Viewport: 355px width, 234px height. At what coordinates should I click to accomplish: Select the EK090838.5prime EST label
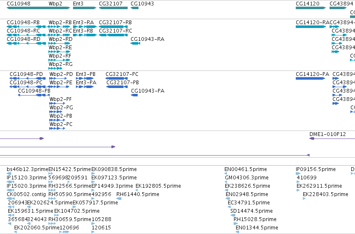click(114, 169)
